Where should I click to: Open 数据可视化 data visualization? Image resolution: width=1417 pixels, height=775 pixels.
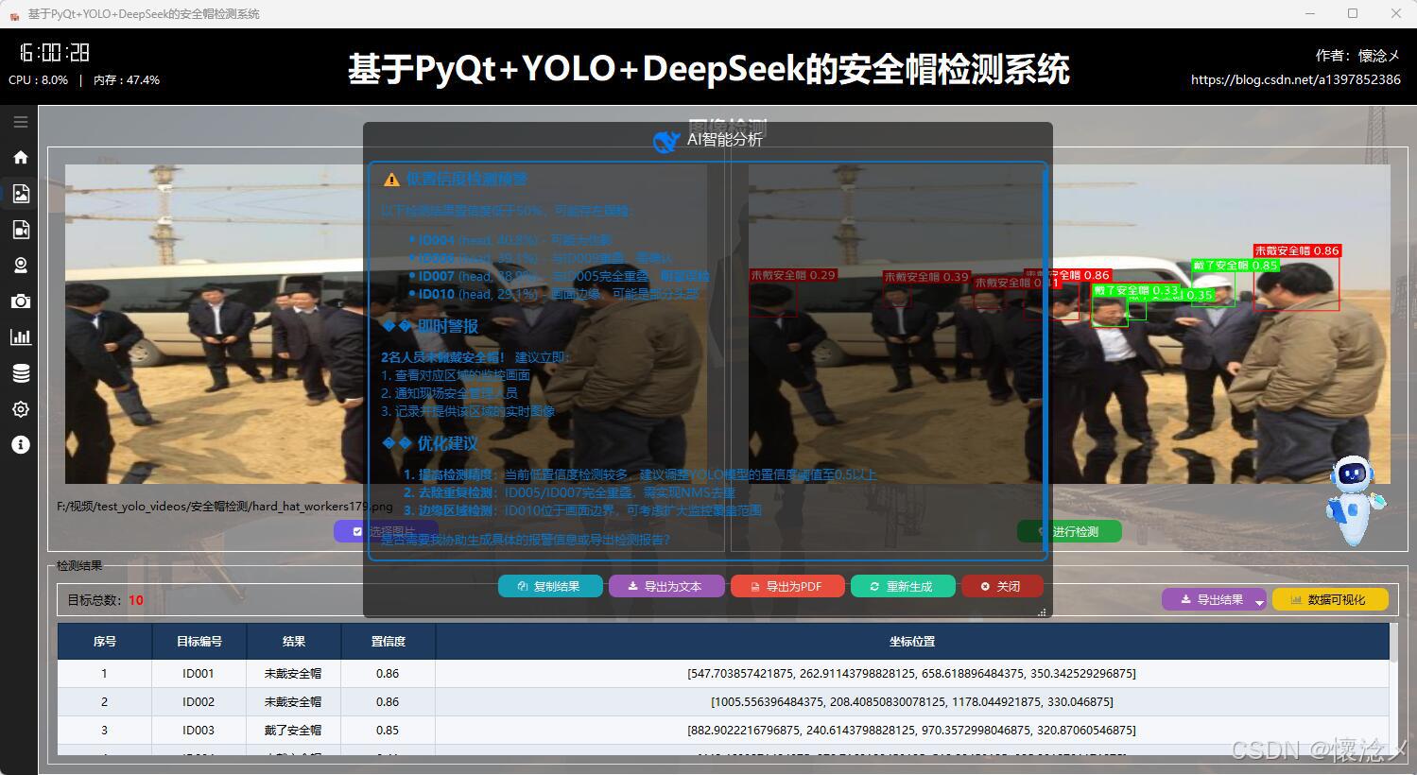coord(1330,599)
